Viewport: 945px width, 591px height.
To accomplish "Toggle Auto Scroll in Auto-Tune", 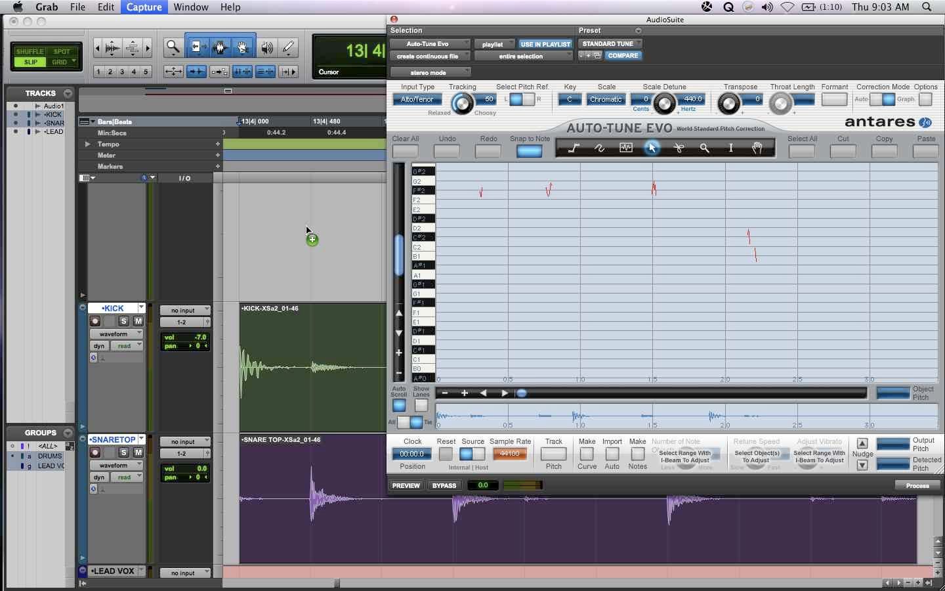I will tap(399, 406).
